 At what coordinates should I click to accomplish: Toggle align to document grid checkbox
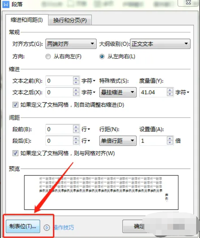coord(15,153)
